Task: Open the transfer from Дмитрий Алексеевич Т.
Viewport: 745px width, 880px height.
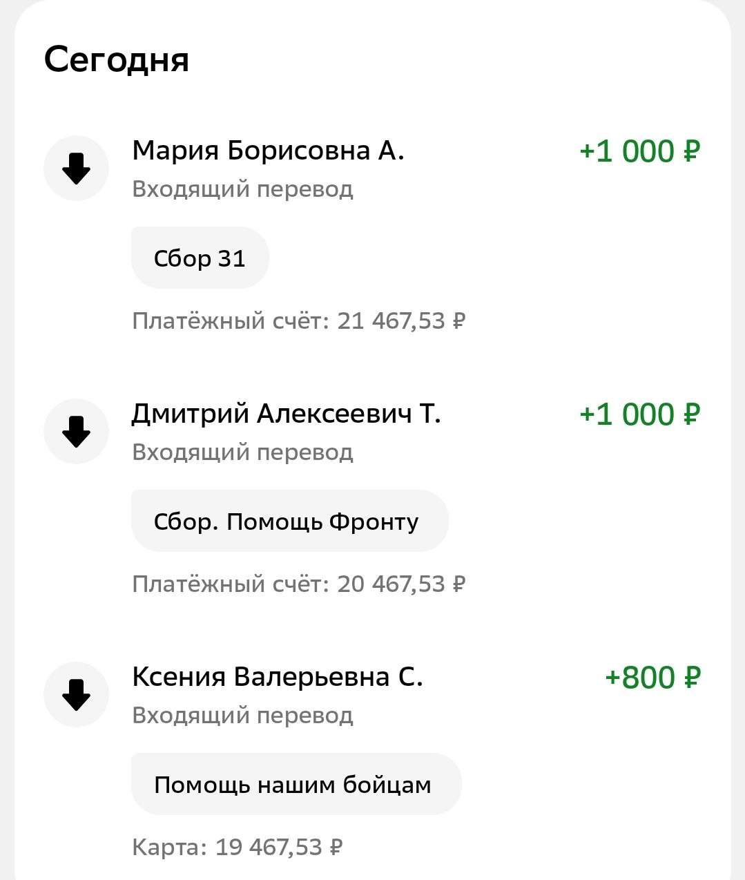Action: pyautogui.click(x=286, y=414)
